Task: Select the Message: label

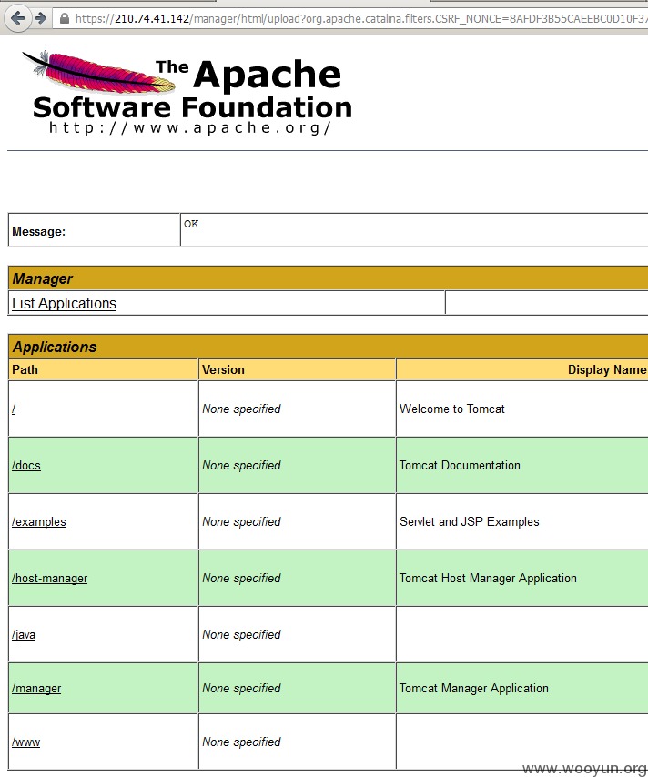Action: pos(38,231)
